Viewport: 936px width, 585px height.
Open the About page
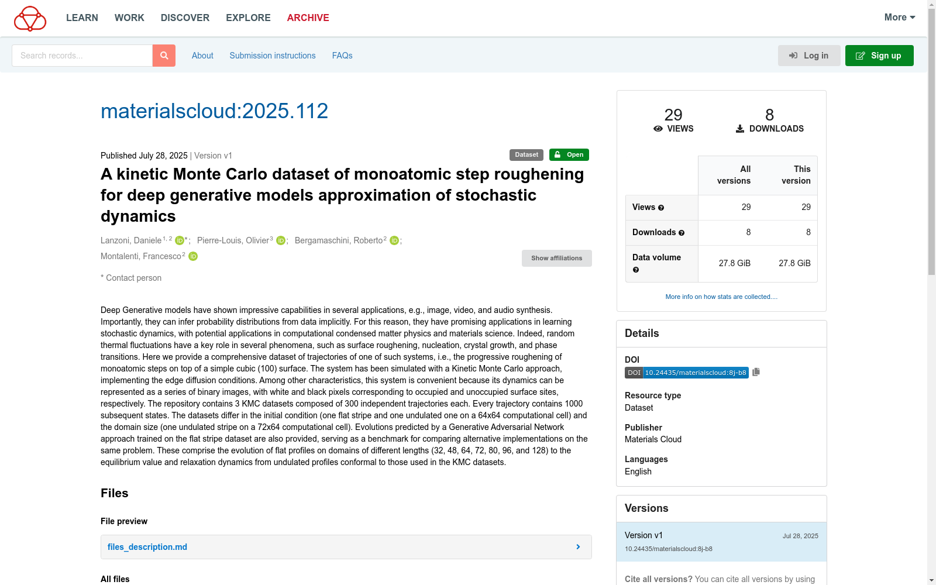pos(202,56)
